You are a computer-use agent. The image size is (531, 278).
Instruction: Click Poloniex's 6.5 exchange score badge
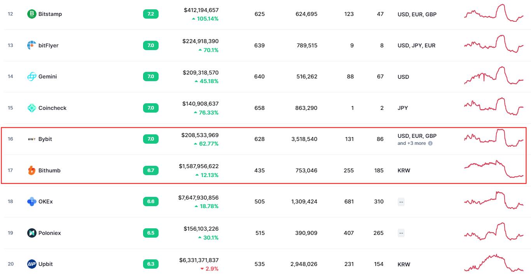[151, 233]
